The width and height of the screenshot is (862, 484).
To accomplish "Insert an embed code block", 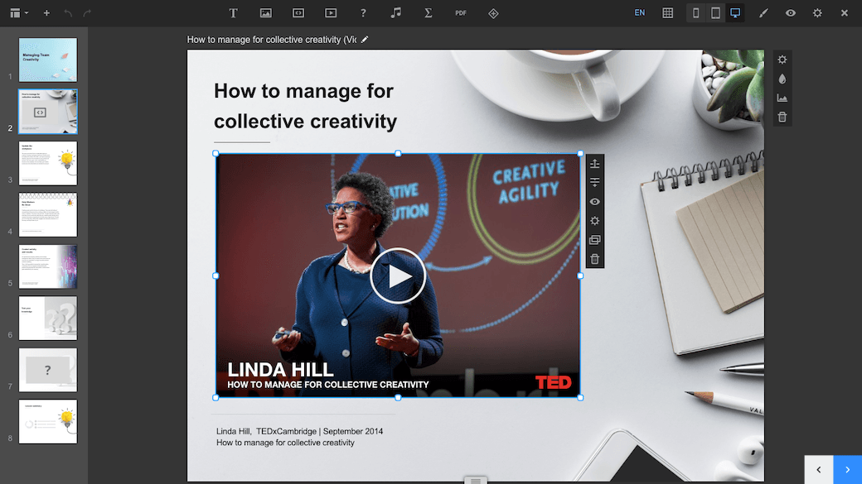I will (298, 13).
